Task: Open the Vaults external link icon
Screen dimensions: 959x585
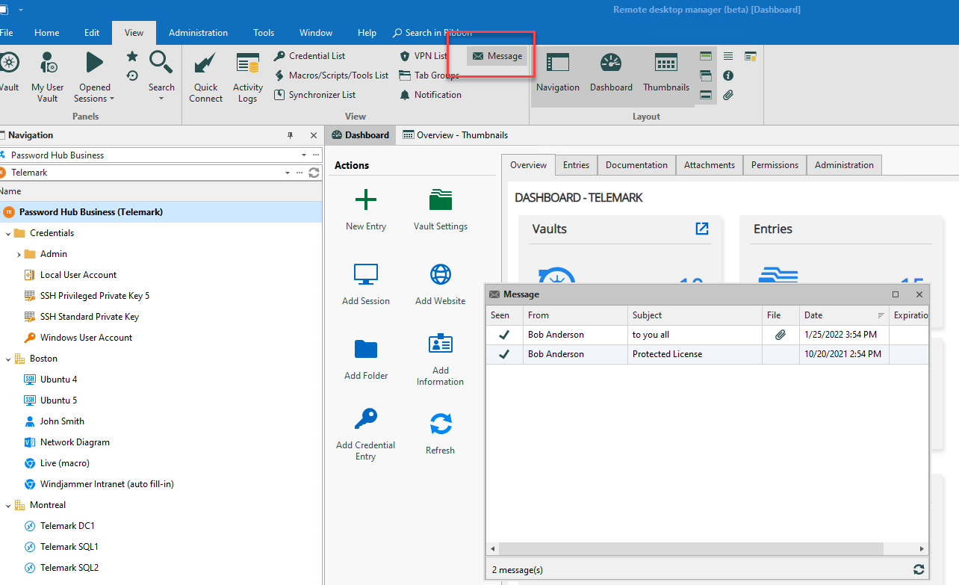Action: pyautogui.click(x=701, y=229)
